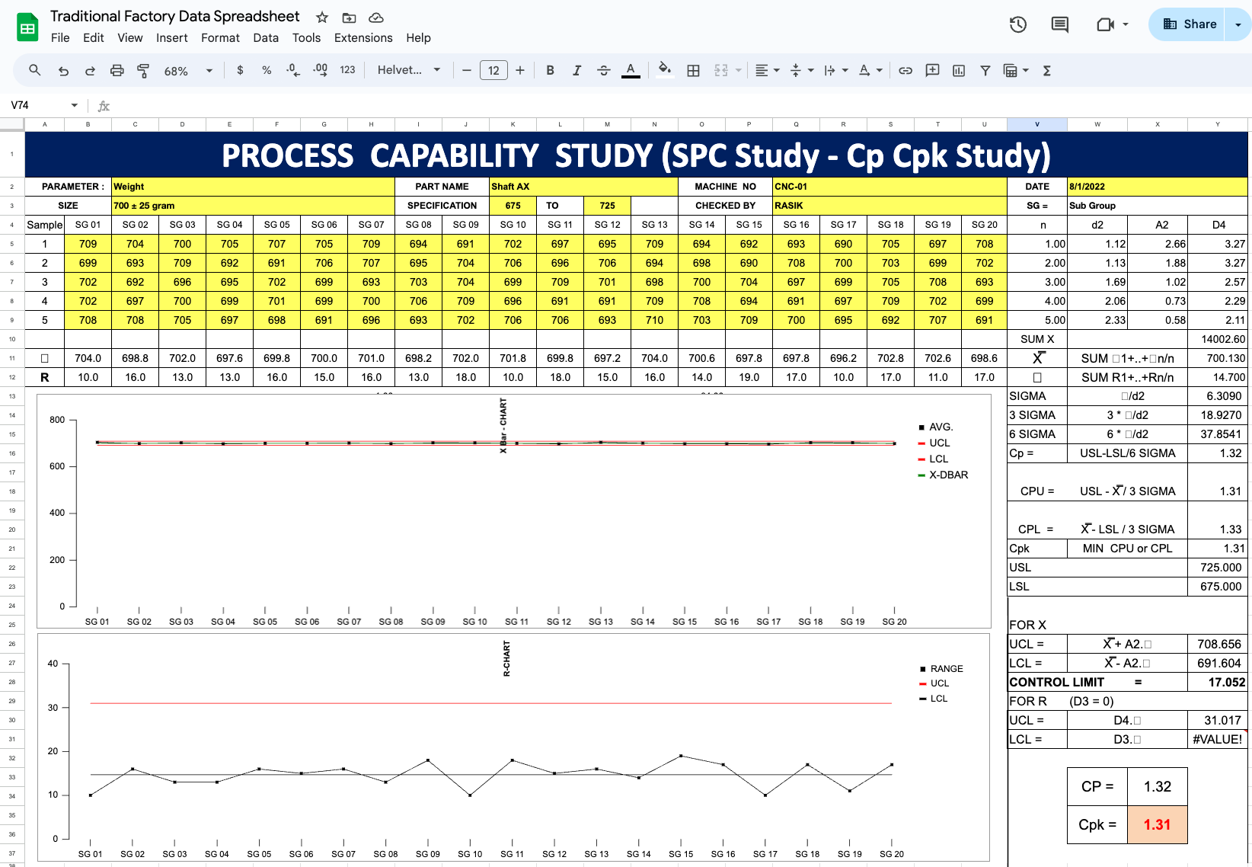1252x867 pixels.
Task: Insert a link using the link icon
Action: (x=905, y=71)
